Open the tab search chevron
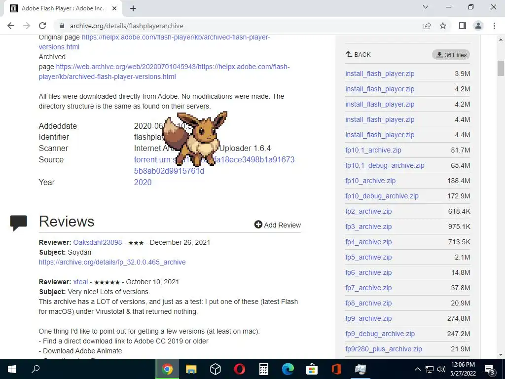This screenshot has height=379, width=505. pyautogui.click(x=426, y=7)
